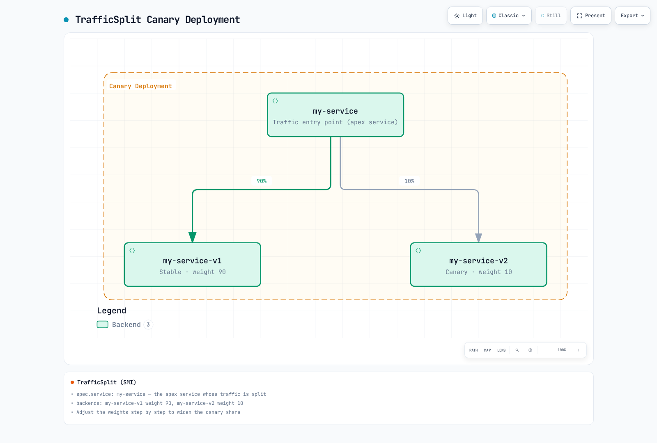Click the 10% edge label
This screenshot has width=657, height=443.
[x=409, y=181]
